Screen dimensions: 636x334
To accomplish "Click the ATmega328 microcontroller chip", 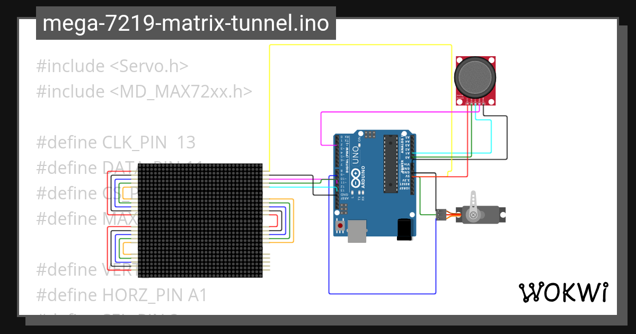I will (x=391, y=164).
